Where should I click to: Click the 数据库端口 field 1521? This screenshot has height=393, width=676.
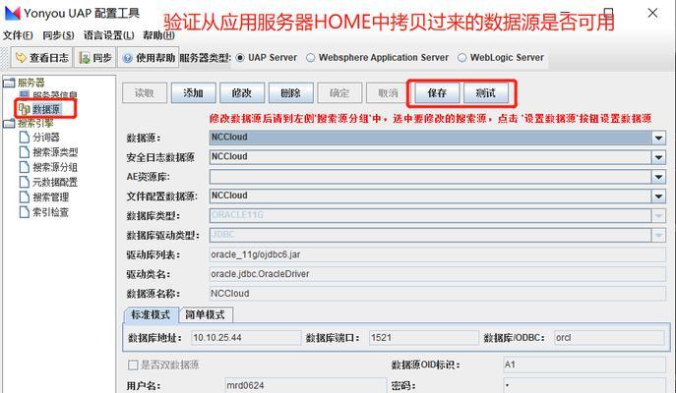(x=424, y=337)
